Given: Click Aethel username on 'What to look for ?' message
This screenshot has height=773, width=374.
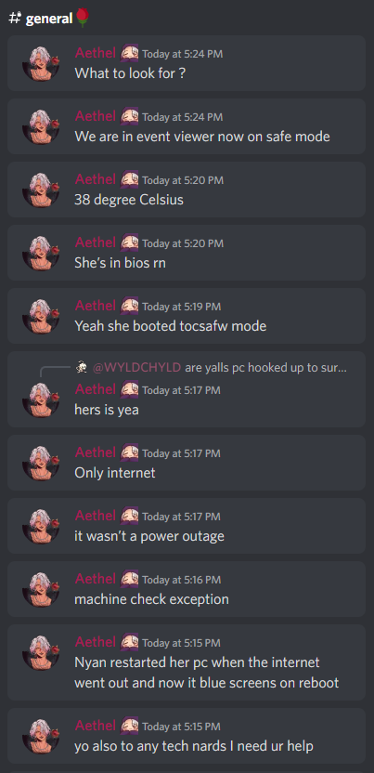Looking at the screenshot, I should 96,53.
